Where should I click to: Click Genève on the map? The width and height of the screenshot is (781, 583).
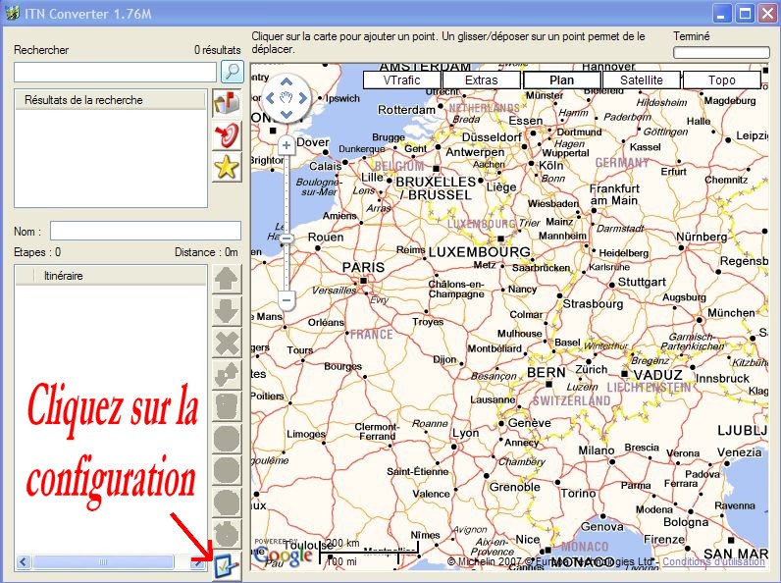[x=529, y=423]
